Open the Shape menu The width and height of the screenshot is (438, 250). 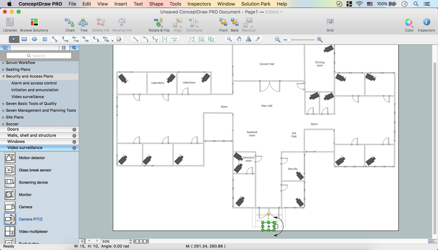click(x=156, y=4)
